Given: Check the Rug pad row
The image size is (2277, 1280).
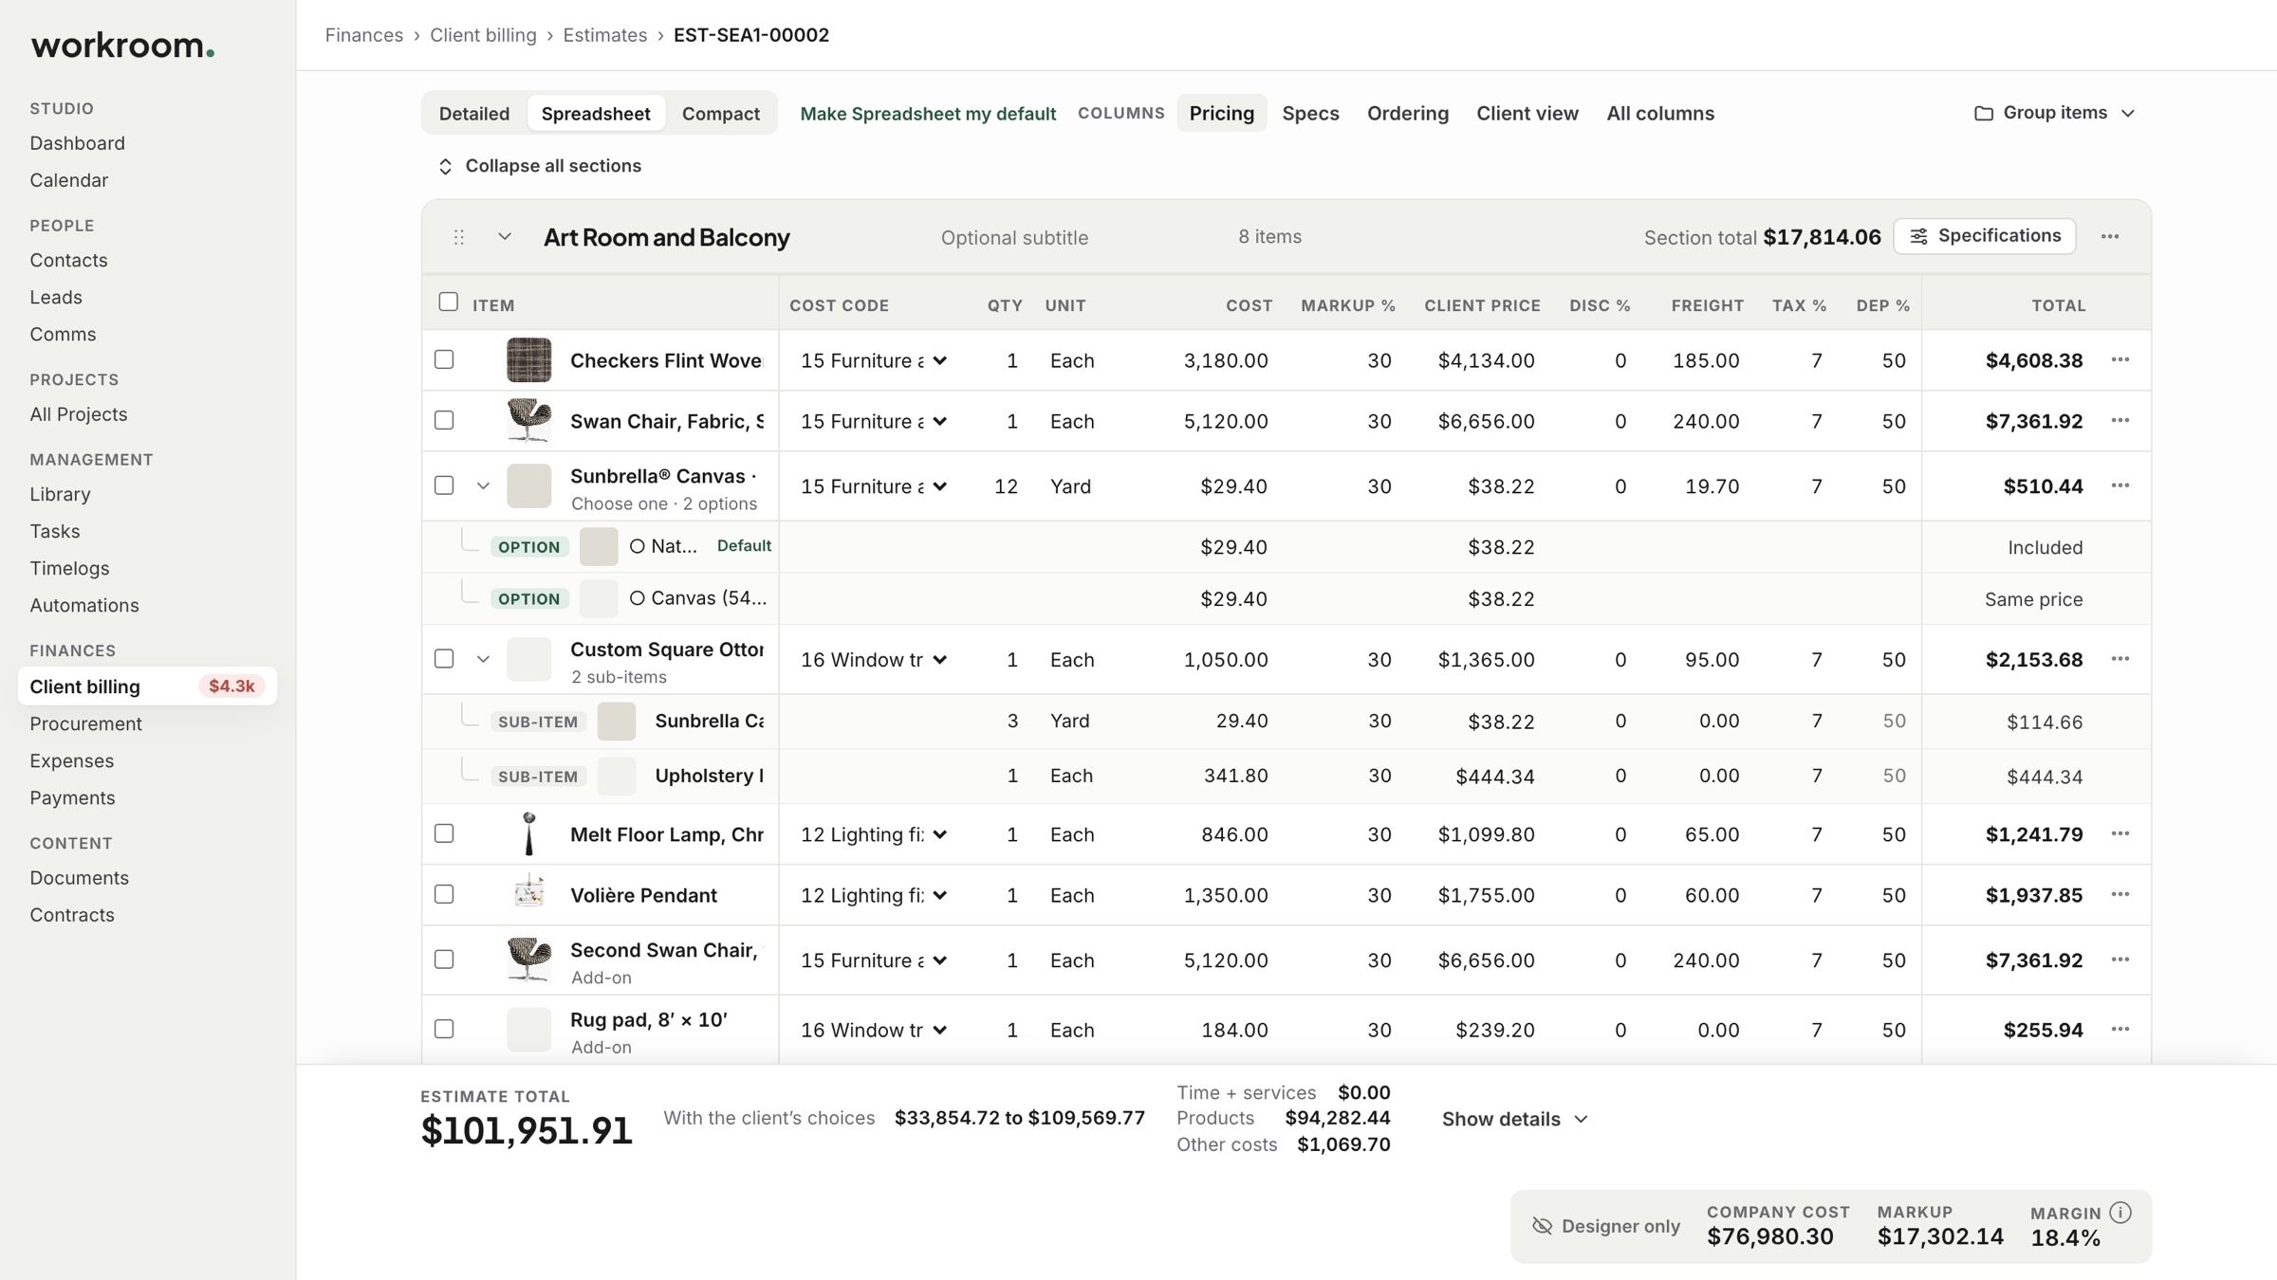Looking at the screenshot, I should pos(444,1029).
